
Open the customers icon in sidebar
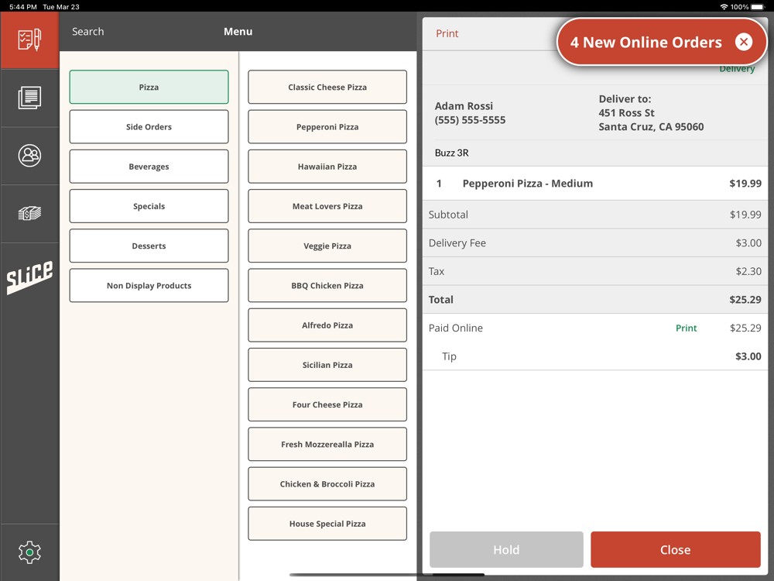click(x=29, y=156)
